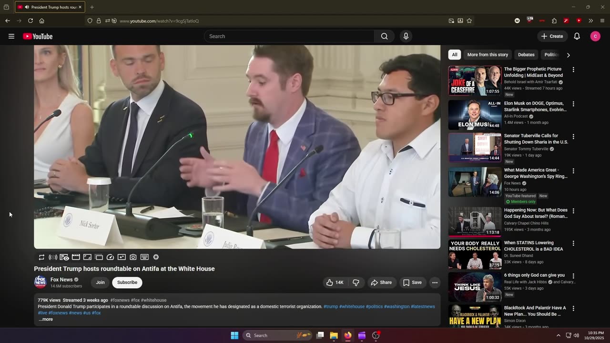This screenshot has width=610, height=343.
Task: Click the #trump hashtag link
Action: [x=331, y=307]
